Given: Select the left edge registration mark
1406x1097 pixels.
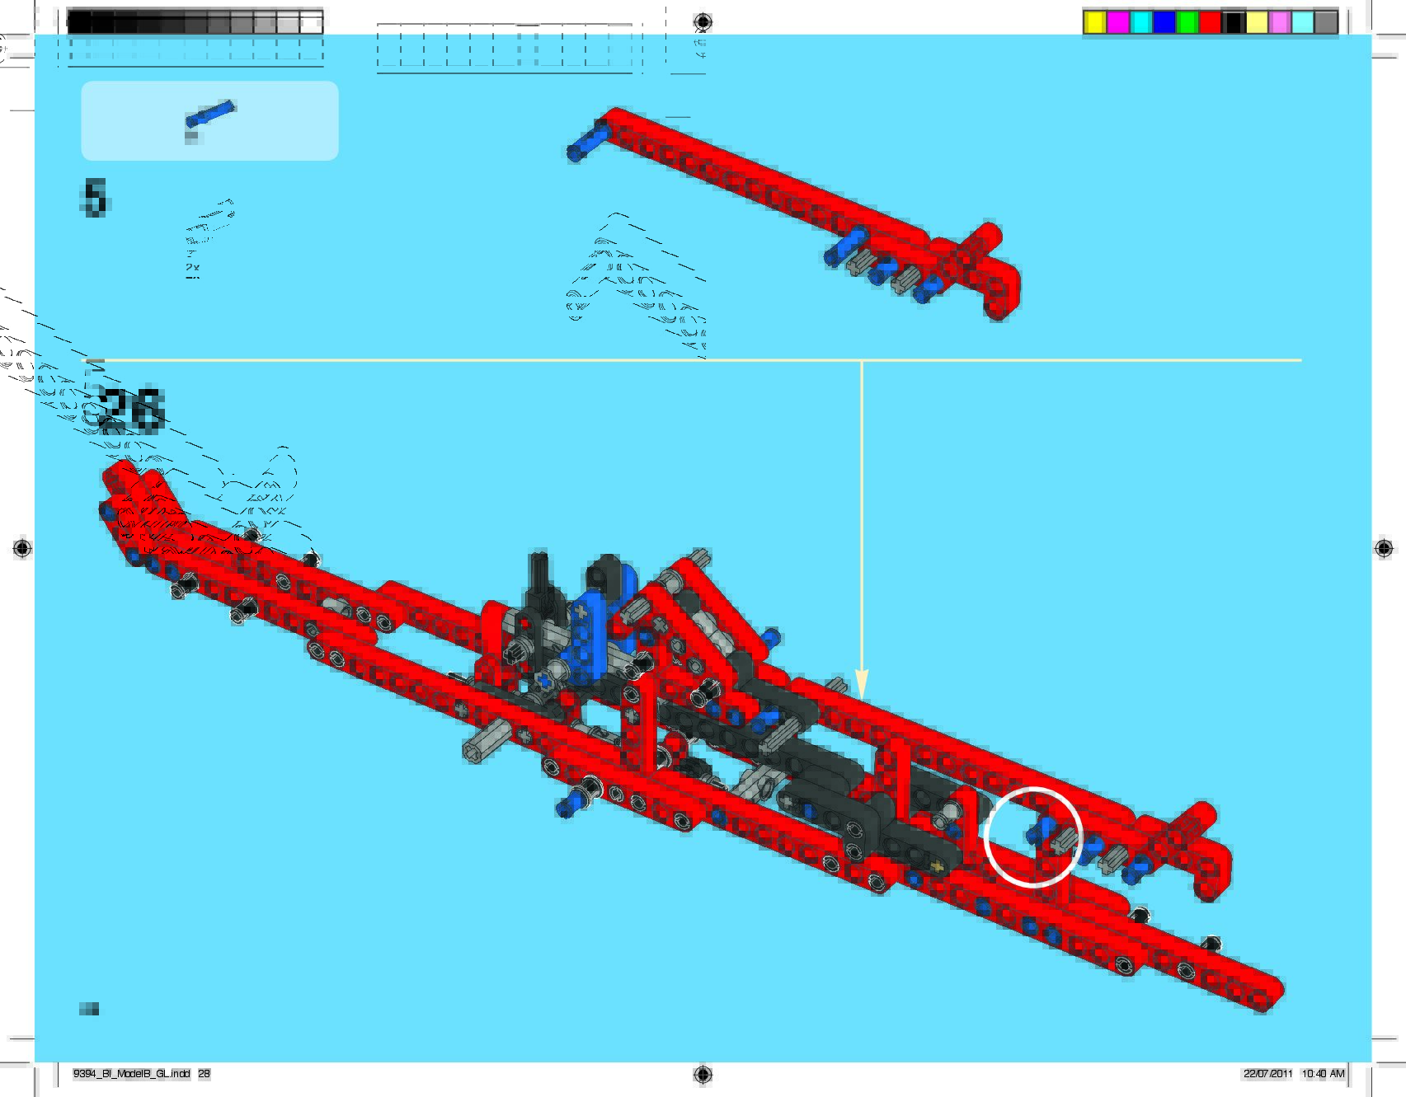Looking at the screenshot, I should (22, 548).
